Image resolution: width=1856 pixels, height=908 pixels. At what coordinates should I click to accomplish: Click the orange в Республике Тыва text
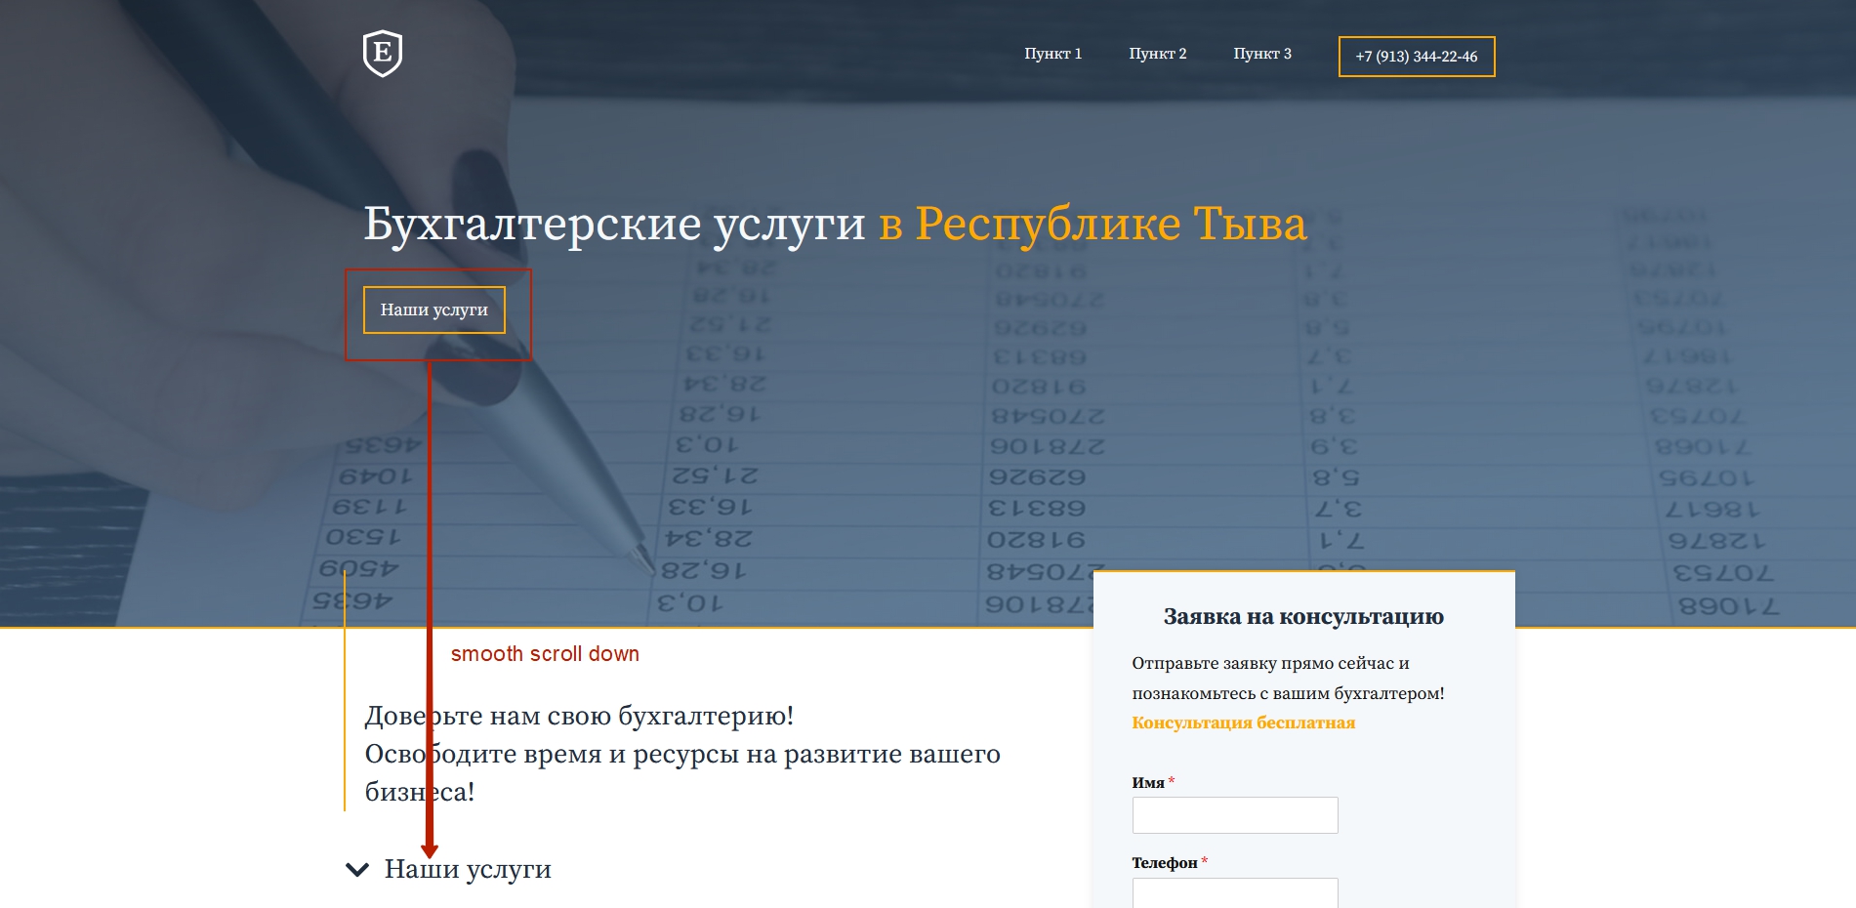(x=1092, y=224)
